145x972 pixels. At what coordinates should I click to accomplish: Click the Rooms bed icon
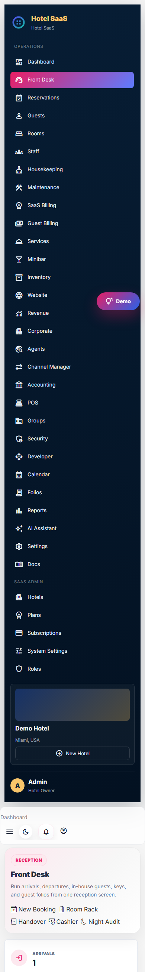(19, 133)
